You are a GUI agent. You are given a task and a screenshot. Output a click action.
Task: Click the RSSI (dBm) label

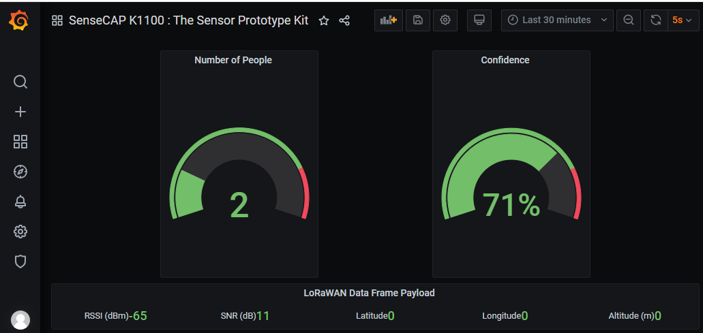click(106, 316)
